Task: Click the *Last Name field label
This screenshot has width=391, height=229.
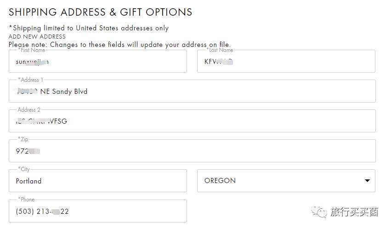Action: (220, 50)
